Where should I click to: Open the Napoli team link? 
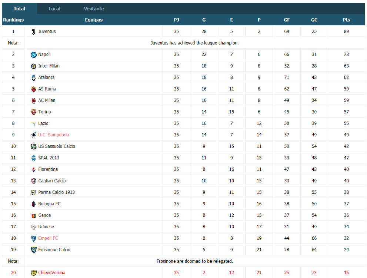(x=44, y=54)
